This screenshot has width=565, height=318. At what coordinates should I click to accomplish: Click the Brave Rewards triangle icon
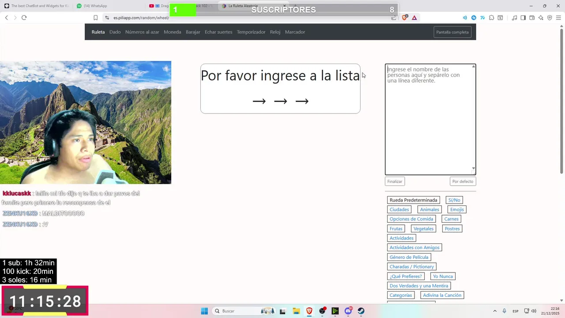pyautogui.click(x=414, y=18)
